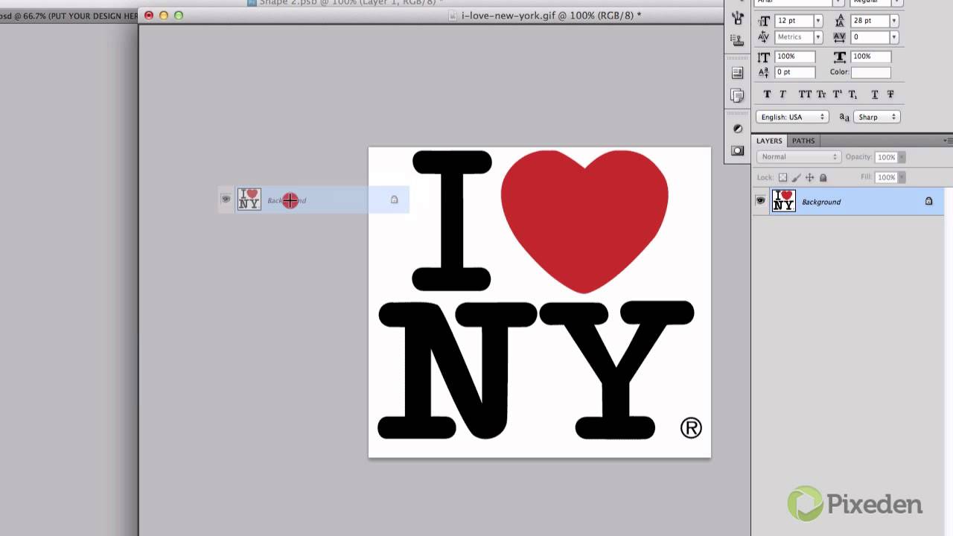
Task: Click the 28 pt leading field
Action: (x=870, y=21)
